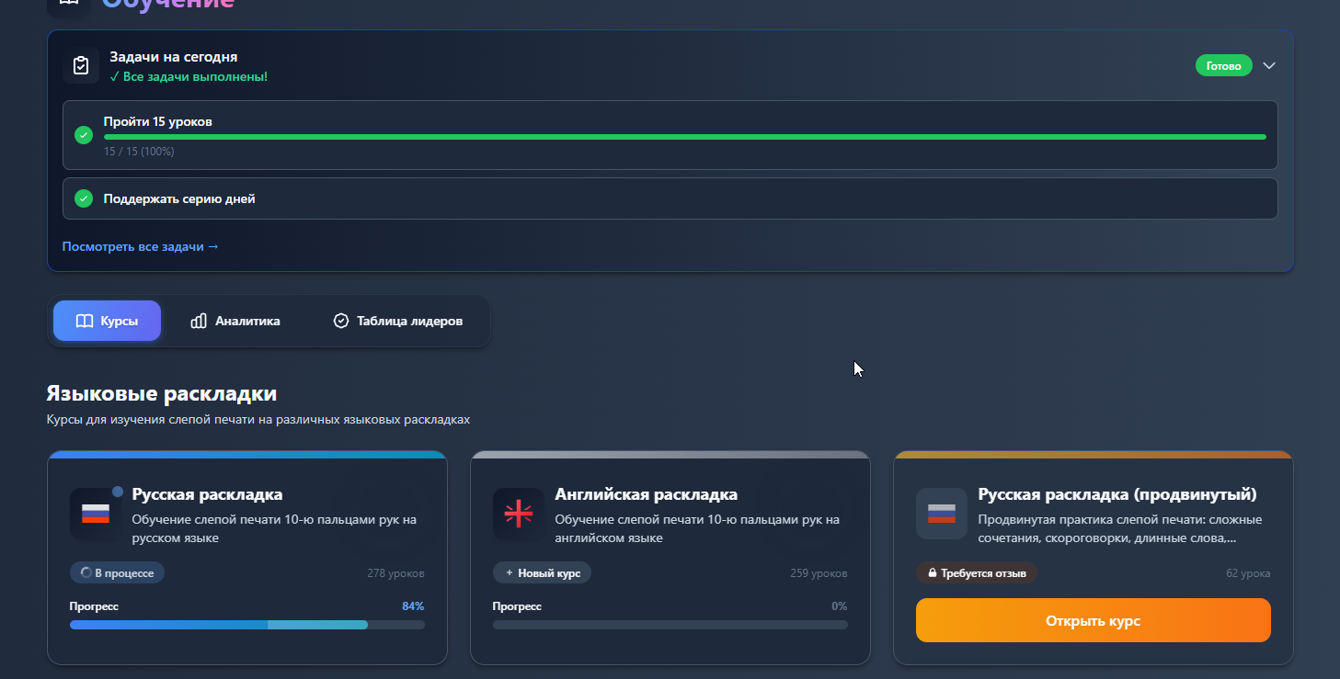Click the Leaderboard checkmark badge icon

(341, 322)
